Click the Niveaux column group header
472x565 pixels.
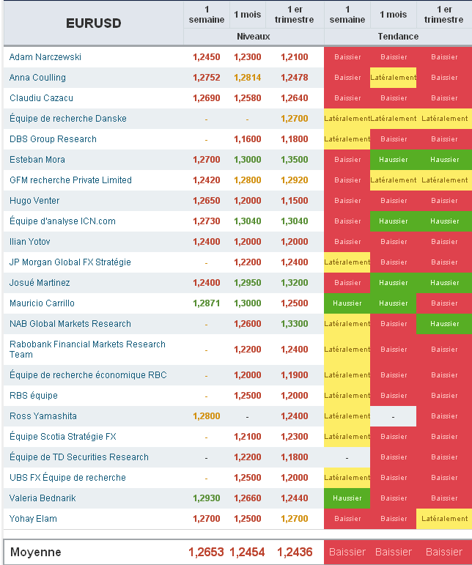click(254, 37)
